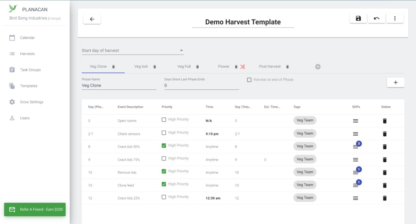This screenshot has height=224, width=416.
Task: Click the Priority column header
Action: (x=167, y=107)
